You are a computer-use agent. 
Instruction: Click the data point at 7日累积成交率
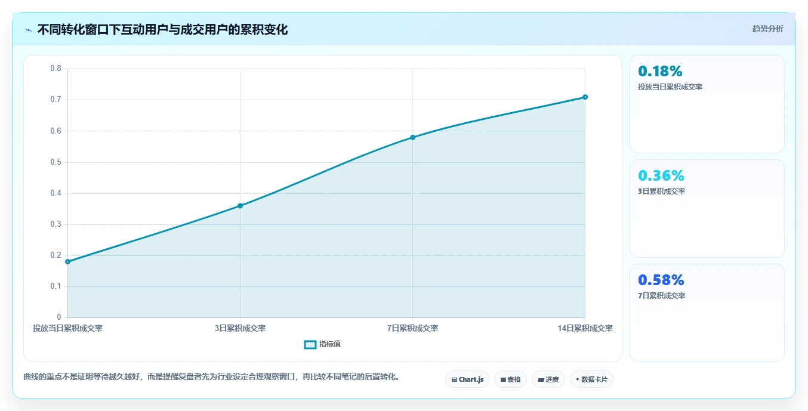(x=412, y=137)
